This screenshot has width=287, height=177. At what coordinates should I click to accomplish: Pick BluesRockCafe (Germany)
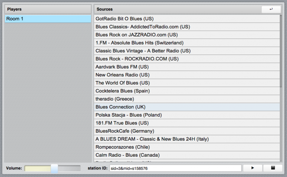(x=187, y=131)
